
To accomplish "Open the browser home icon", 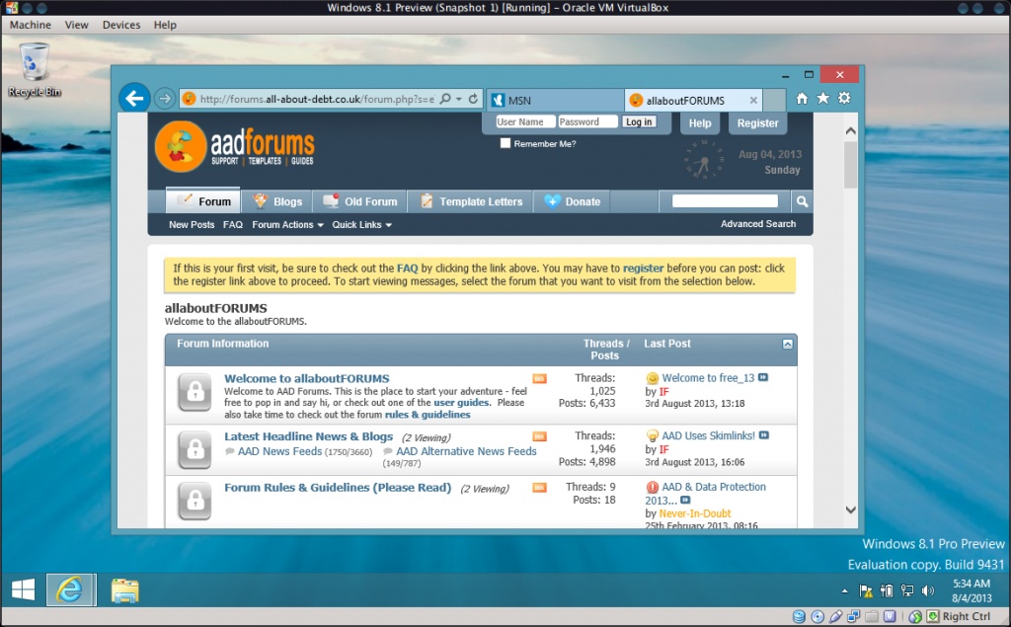I will 802,99.
